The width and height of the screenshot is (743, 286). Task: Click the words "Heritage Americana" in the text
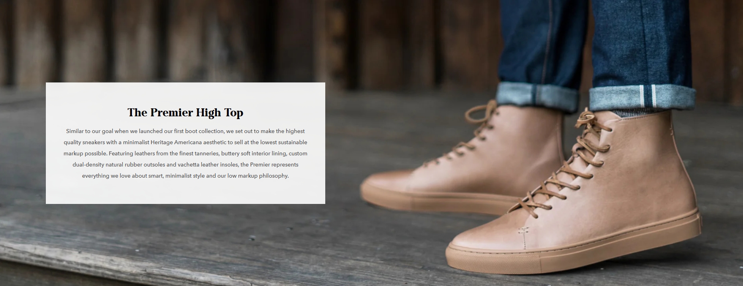(176, 142)
